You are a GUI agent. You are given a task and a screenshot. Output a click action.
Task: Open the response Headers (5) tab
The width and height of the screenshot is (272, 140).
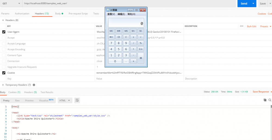click(30, 92)
